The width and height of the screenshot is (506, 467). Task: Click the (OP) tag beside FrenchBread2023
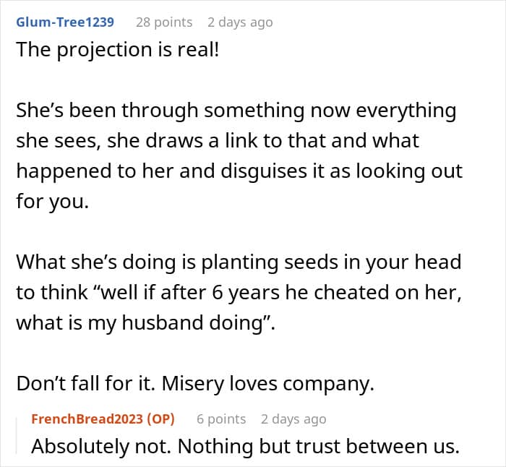coord(160,419)
